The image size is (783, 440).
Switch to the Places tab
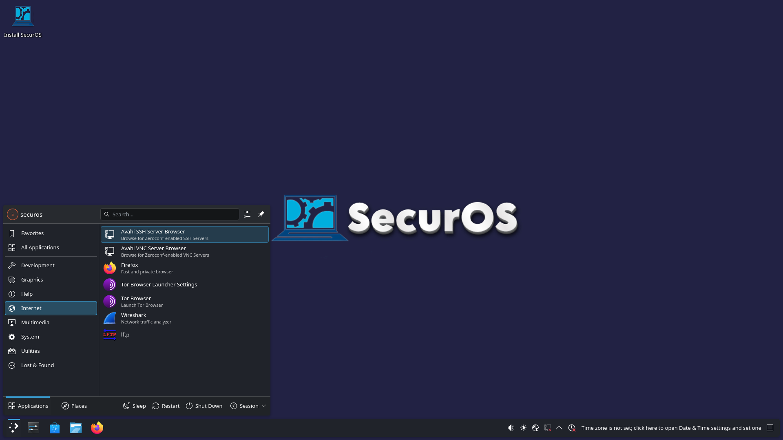point(74,406)
